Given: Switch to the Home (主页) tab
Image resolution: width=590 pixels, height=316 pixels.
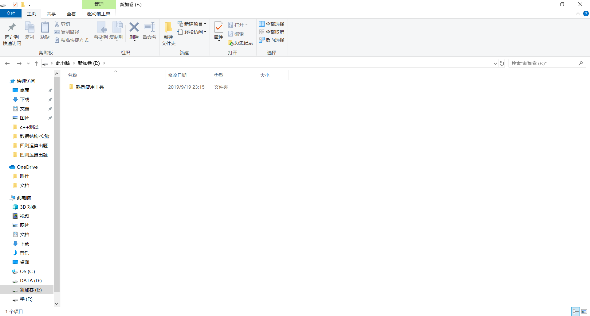Looking at the screenshot, I should 31,13.
